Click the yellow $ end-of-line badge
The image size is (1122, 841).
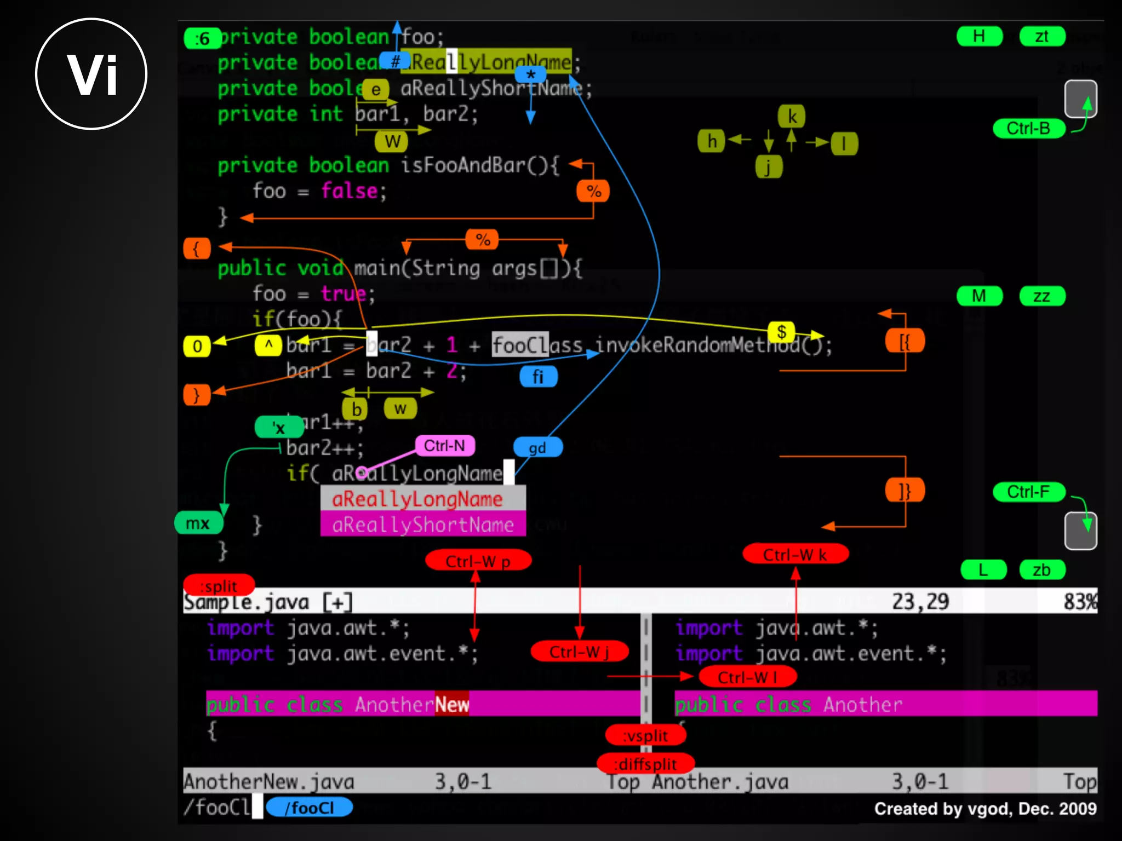click(x=781, y=331)
